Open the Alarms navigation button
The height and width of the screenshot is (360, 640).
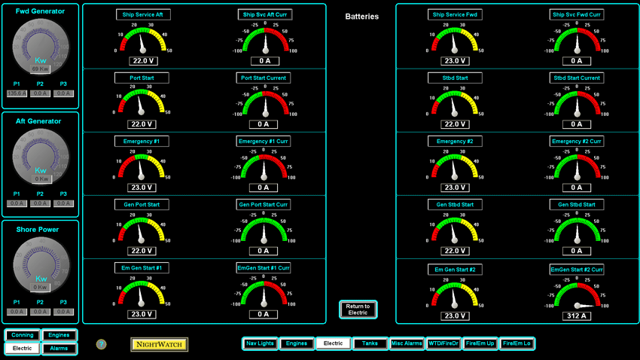point(59,349)
